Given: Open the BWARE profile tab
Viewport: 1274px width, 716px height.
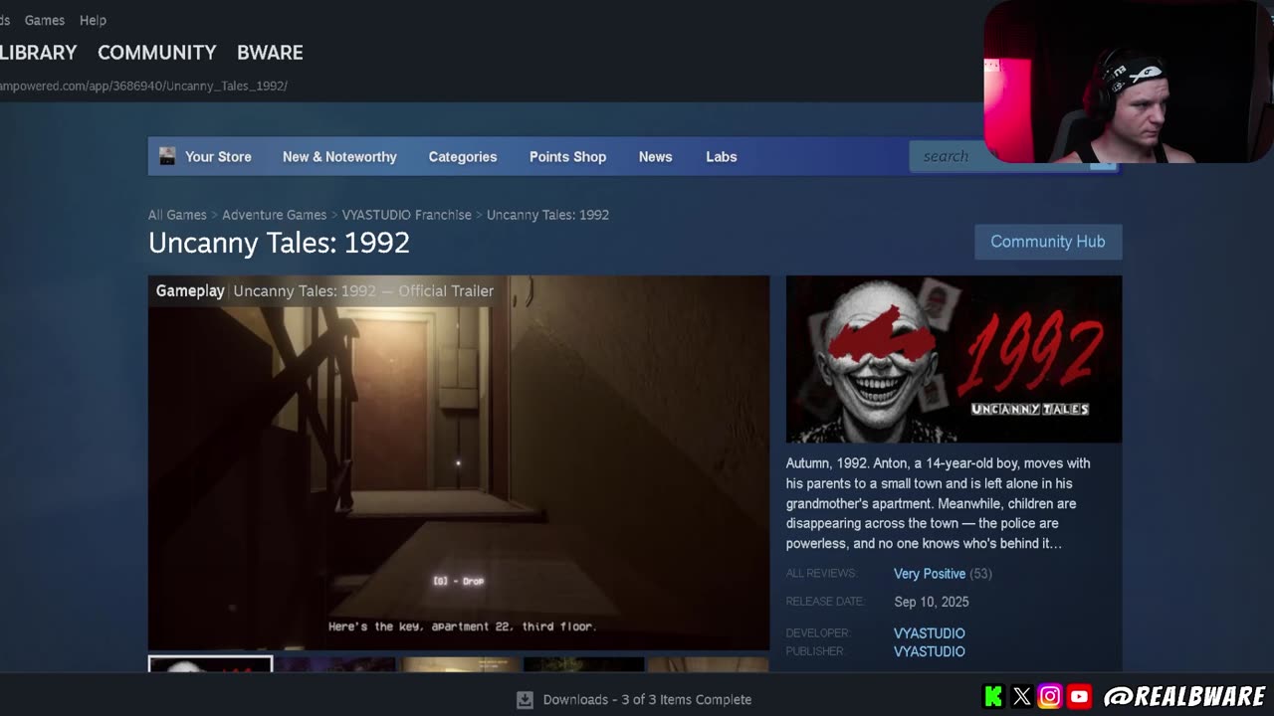Looking at the screenshot, I should [270, 53].
